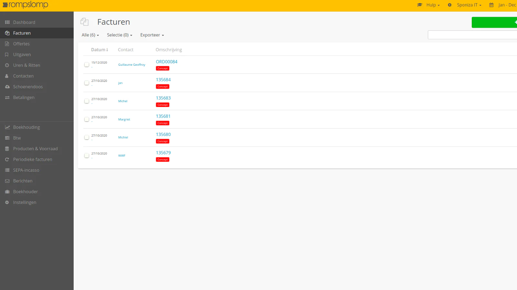The image size is (517, 290).
Task: Click the search input field
Action: tap(472, 35)
